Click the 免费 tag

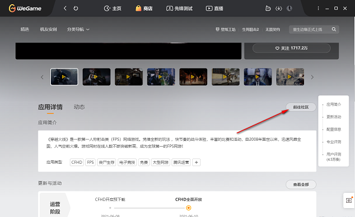(144, 162)
